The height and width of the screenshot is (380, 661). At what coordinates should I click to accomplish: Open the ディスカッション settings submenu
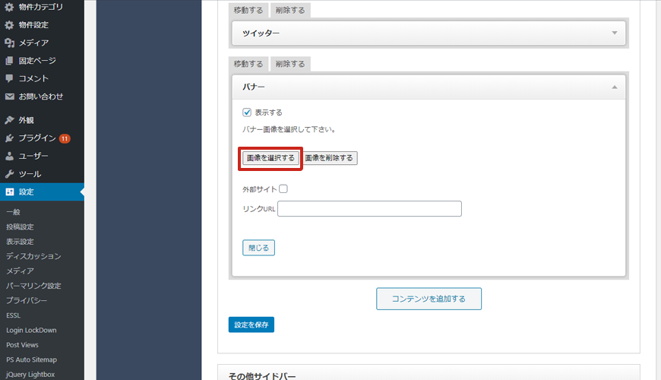33,256
